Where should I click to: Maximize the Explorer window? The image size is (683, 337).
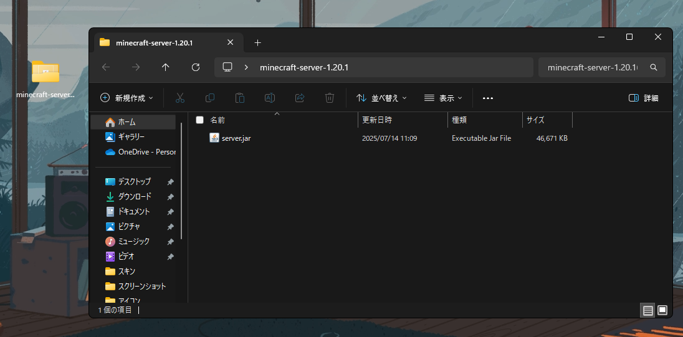tap(629, 37)
